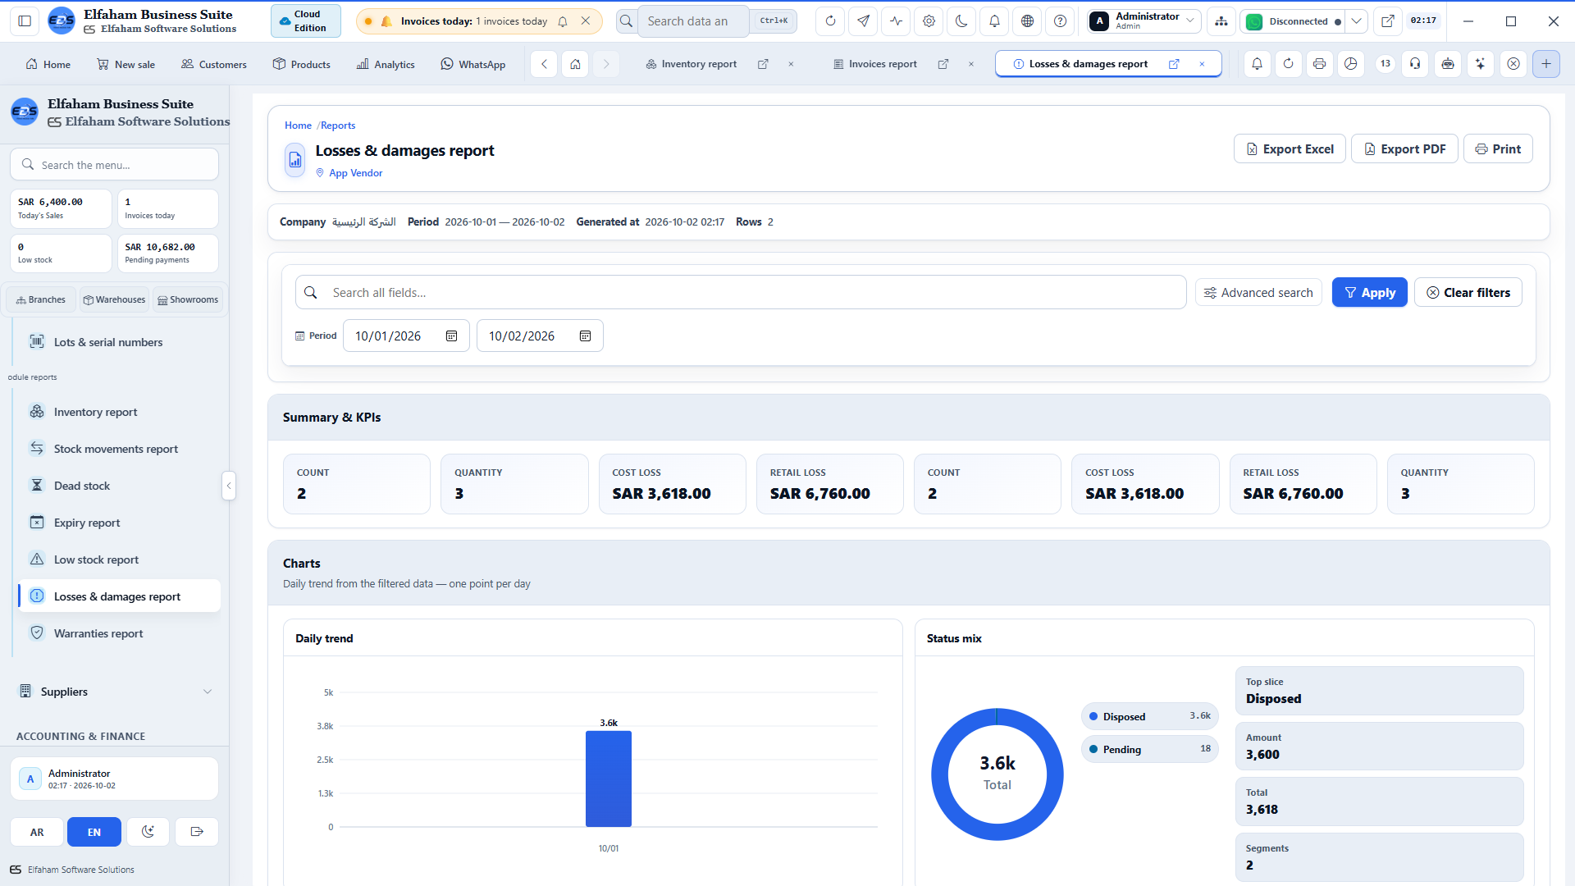
Task: Click the AI sparkle icon
Action: point(1480,64)
